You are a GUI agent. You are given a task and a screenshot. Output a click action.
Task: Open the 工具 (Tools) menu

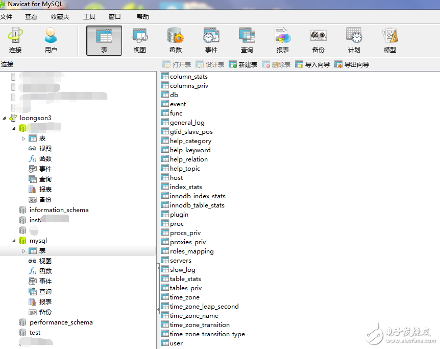tap(89, 17)
